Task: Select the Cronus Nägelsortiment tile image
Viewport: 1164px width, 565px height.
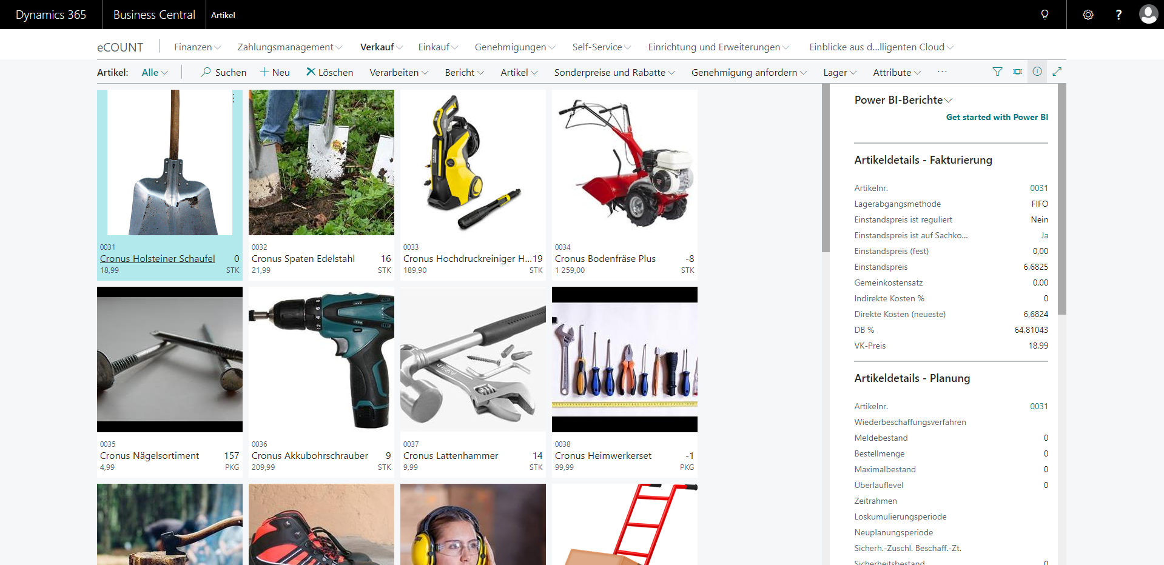Action: coord(170,359)
